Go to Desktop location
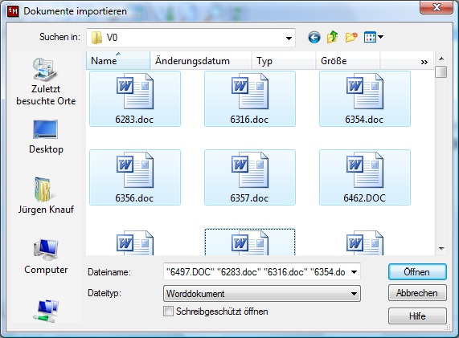This screenshot has height=338, width=459. [x=46, y=136]
